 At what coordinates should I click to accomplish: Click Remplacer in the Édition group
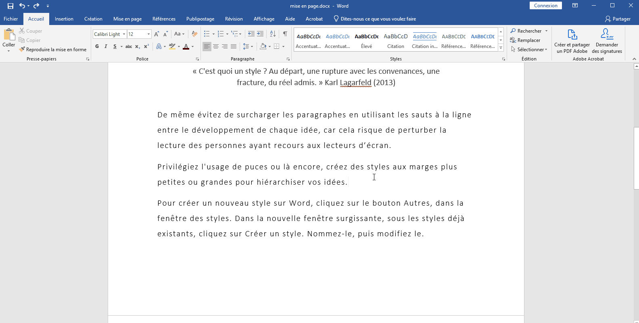pos(525,40)
